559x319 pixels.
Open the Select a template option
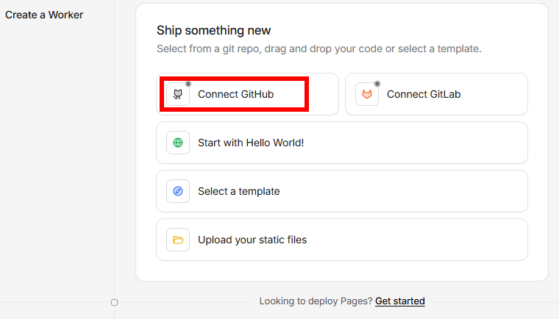(x=239, y=191)
